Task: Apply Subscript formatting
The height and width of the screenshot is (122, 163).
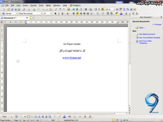Action: pos(137,14)
